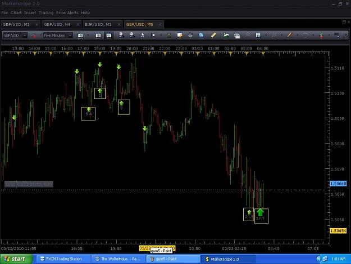Click the zoom in magnifier icon
The width and height of the screenshot is (351, 264).
pyautogui.click(x=121, y=35)
